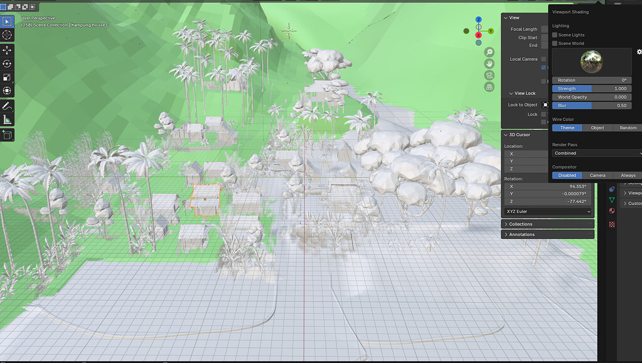Toggle the Lock checkbox in View Lock

pyautogui.click(x=543, y=114)
